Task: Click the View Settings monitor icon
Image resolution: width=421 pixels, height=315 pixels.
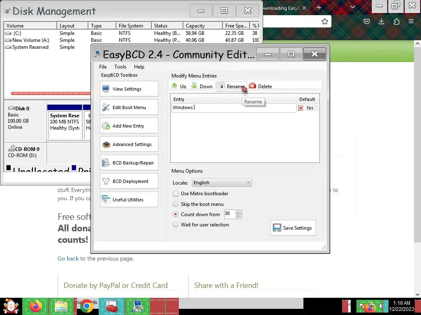Action: [x=106, y=89]
